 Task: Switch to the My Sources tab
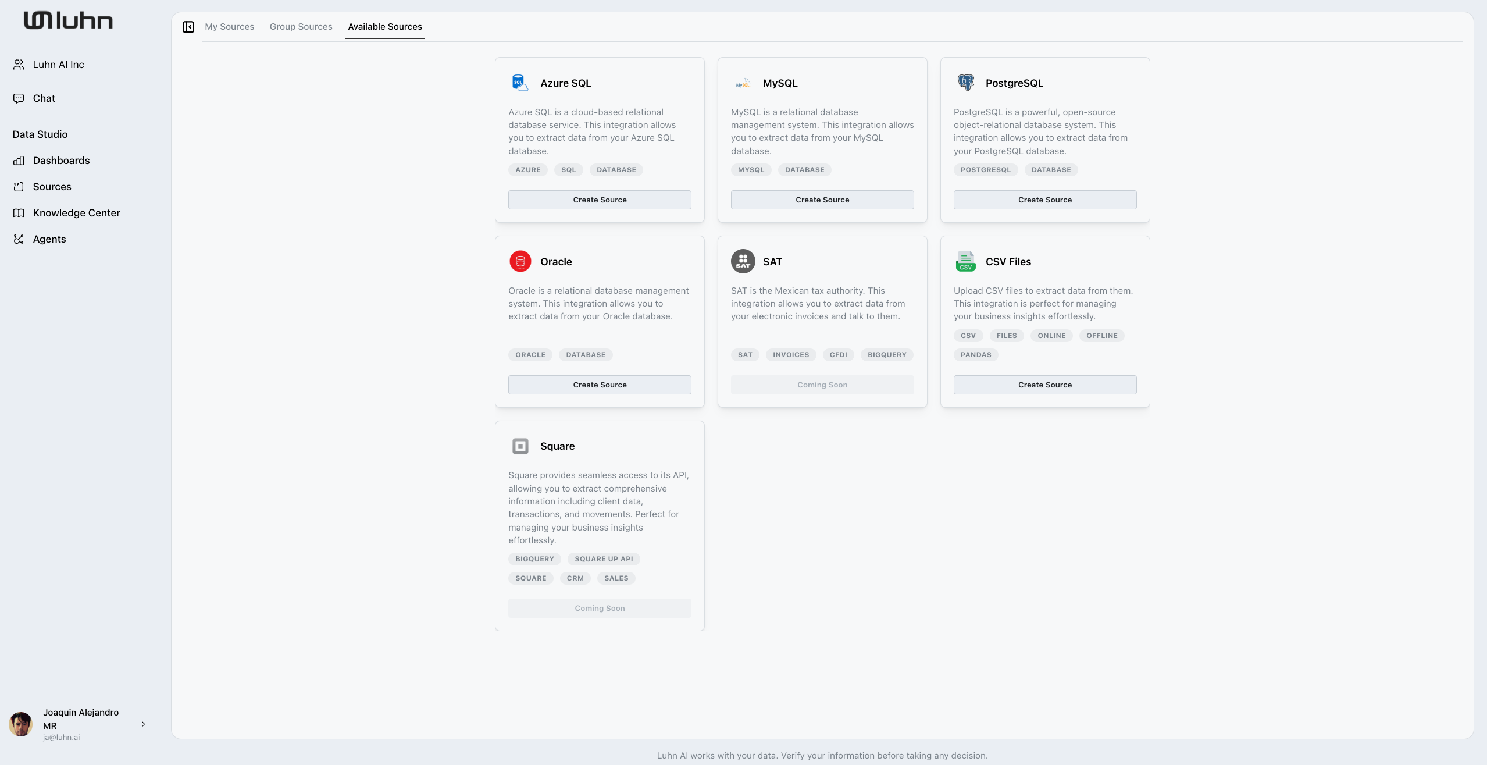coord(229,27)
